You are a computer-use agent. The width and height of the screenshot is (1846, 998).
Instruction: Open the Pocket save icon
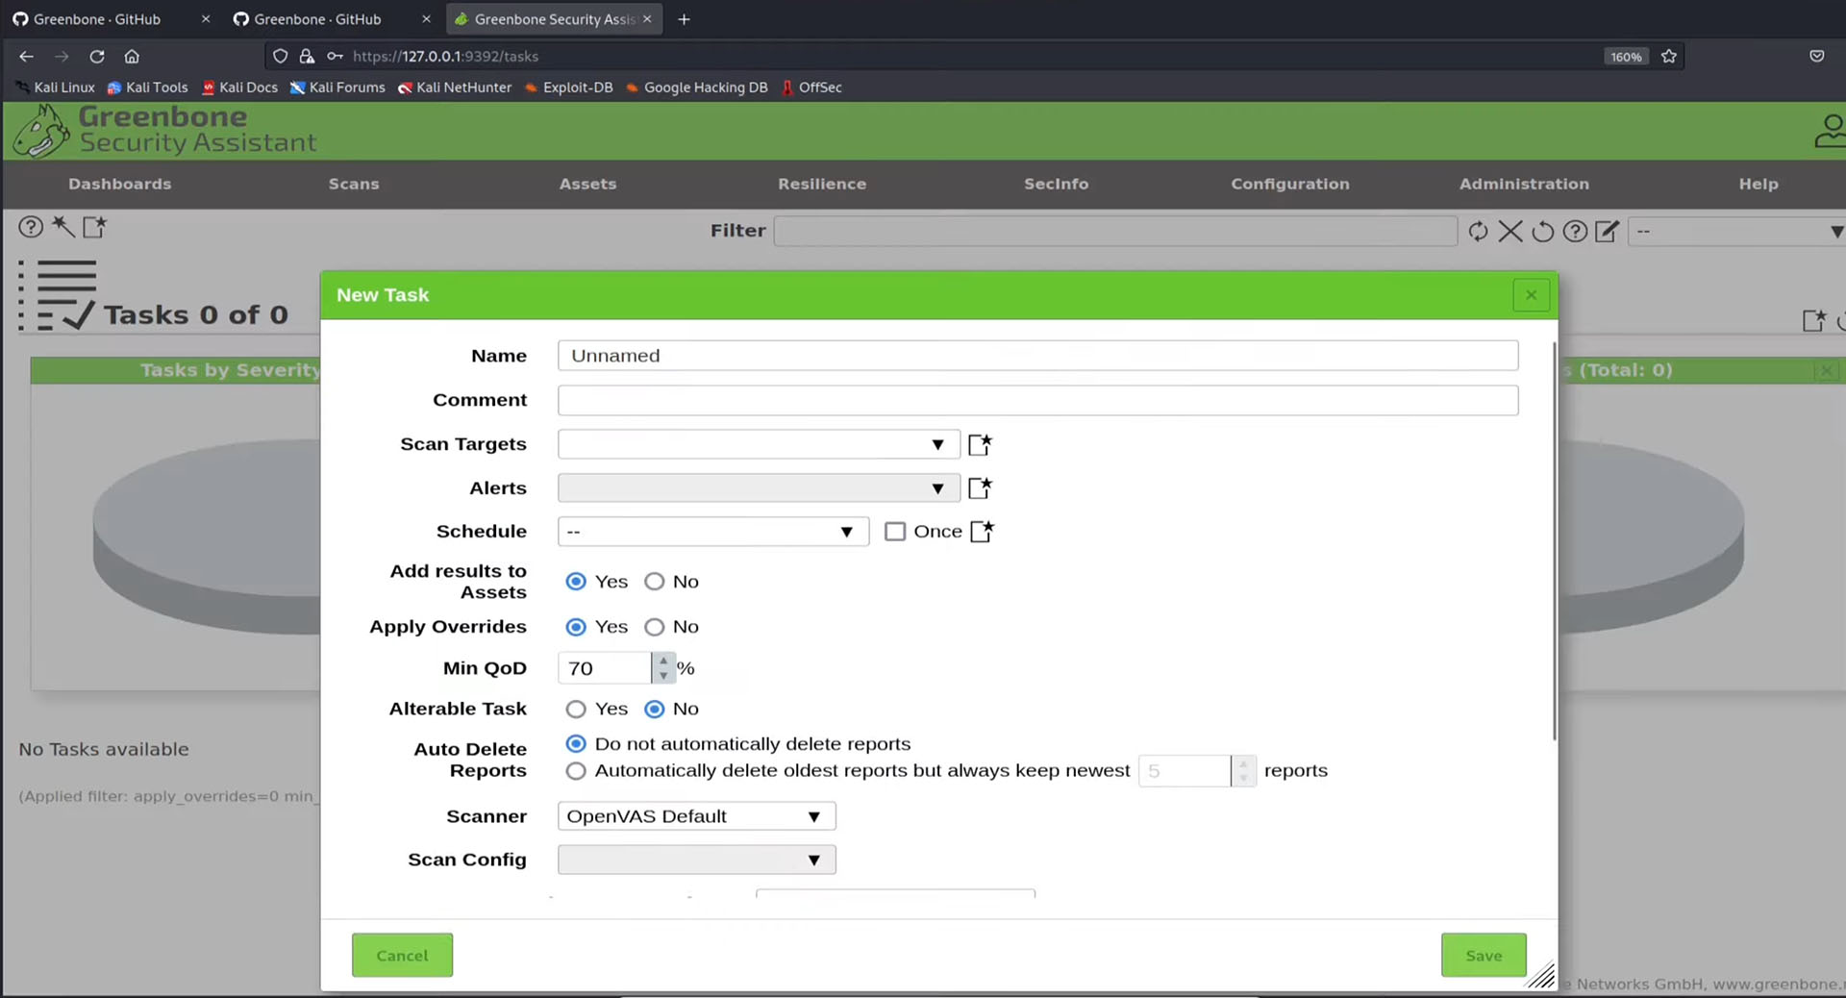click(1816, 56)
